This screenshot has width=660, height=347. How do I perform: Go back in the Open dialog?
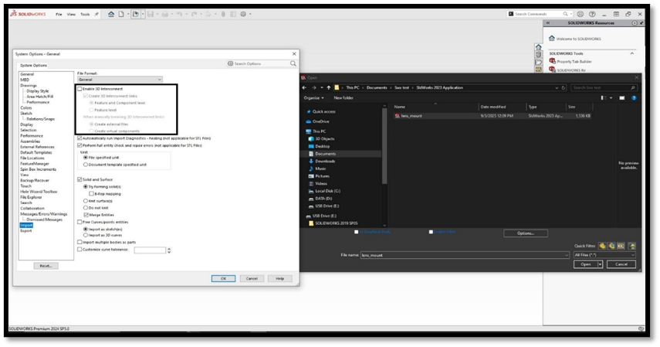[304, 87]
